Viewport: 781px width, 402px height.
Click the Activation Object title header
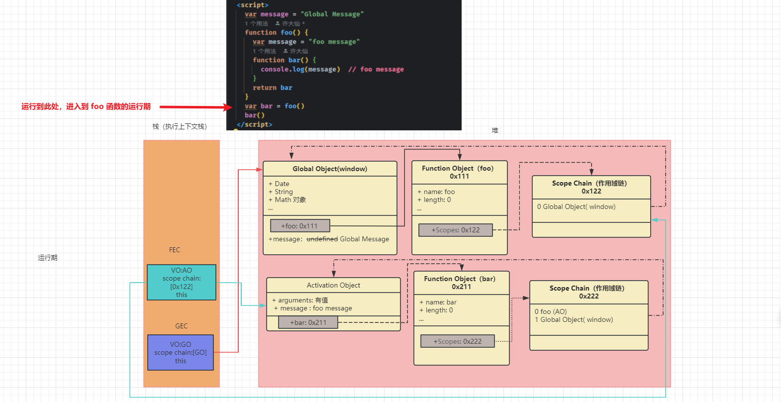click(x=333, y=285)
